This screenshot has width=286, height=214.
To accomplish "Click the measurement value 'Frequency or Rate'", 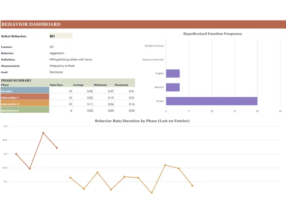I will (62, 66).
